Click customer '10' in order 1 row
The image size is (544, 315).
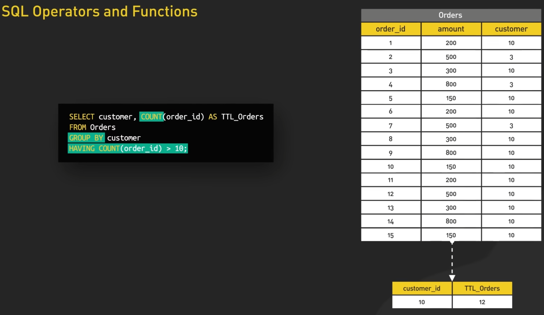[x=511, y=43]
